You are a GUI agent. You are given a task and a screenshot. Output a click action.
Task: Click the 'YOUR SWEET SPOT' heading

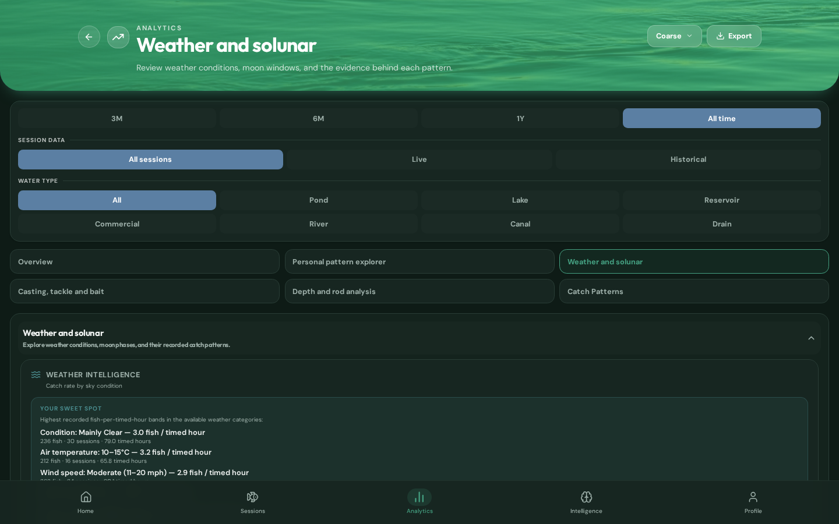coord(71,409)
